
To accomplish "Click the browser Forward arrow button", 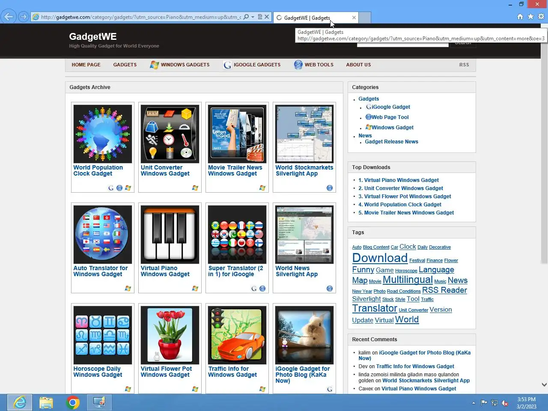I will click(x=24, y=17).
